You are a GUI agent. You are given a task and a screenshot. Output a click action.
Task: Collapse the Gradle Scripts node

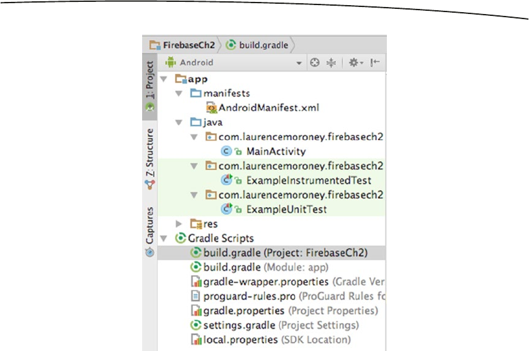point(164,238)
